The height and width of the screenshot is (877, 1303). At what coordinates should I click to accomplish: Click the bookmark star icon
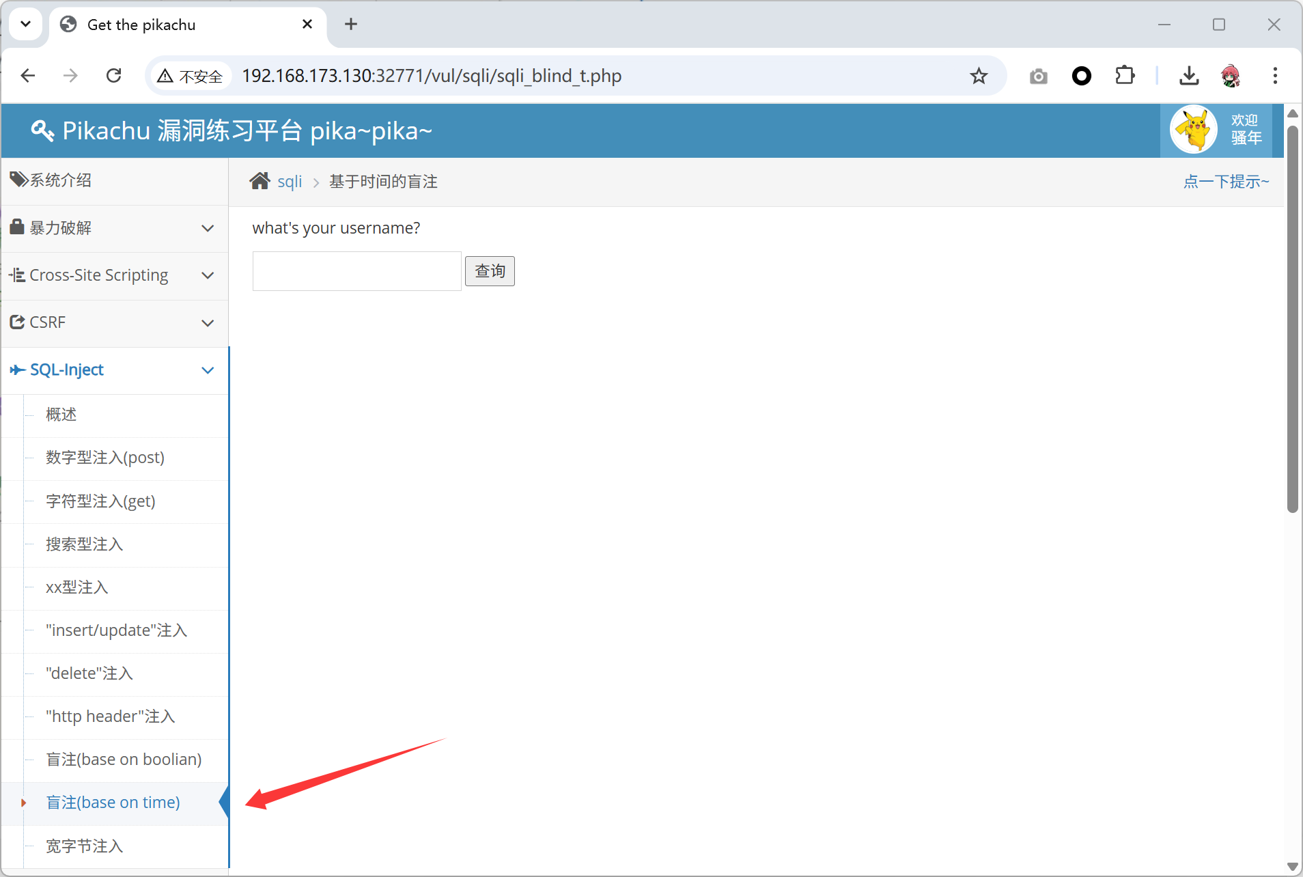979,76
